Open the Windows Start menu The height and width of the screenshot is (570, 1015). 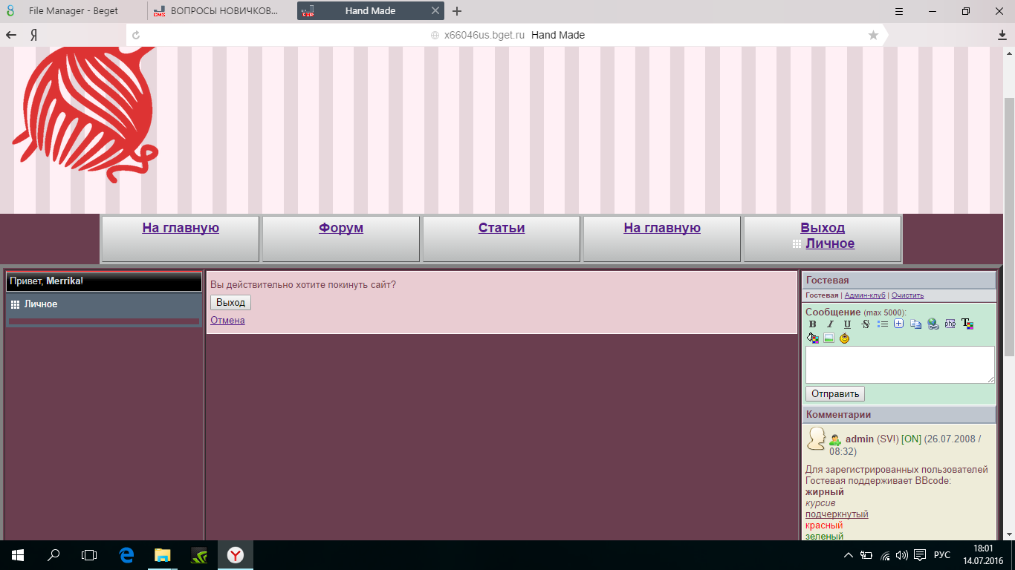[18, 555]
